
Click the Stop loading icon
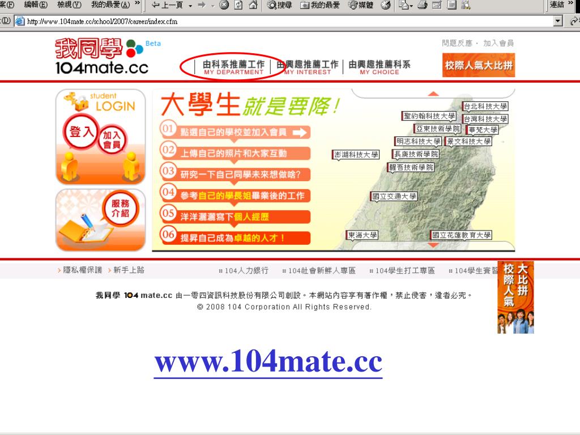click(224, 5)
